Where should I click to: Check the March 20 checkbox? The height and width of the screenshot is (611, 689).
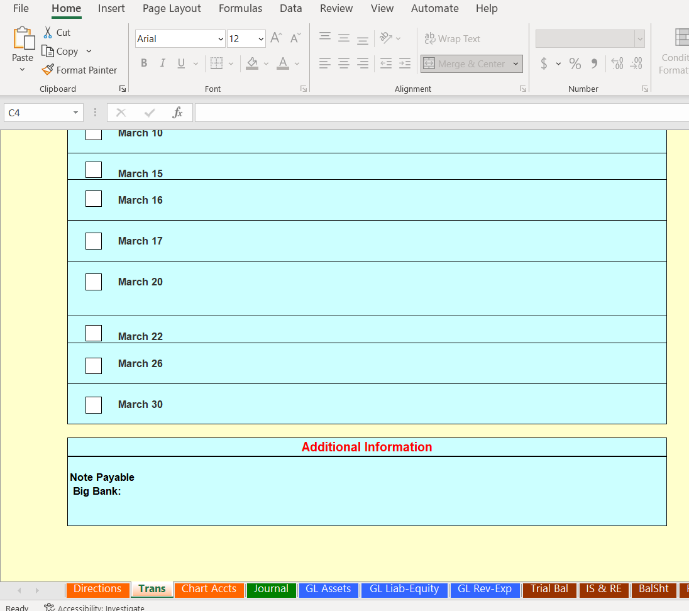(94, 282)
